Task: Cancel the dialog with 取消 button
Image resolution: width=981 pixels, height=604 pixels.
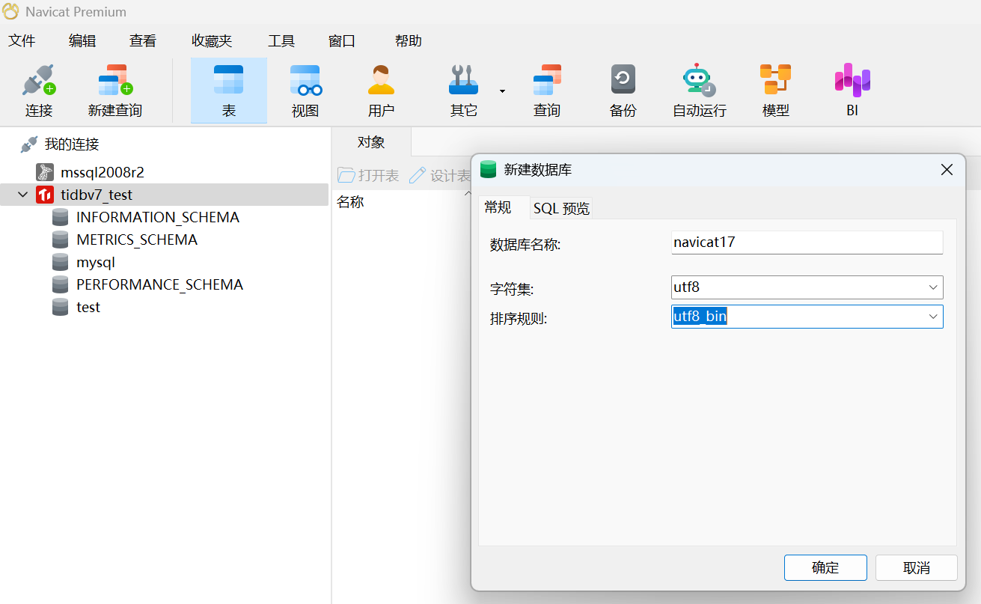Action: [917, 567]
